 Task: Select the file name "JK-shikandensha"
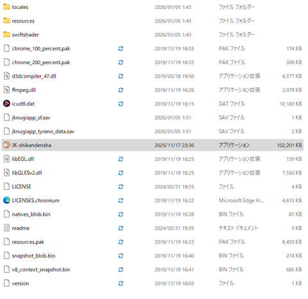31,145
